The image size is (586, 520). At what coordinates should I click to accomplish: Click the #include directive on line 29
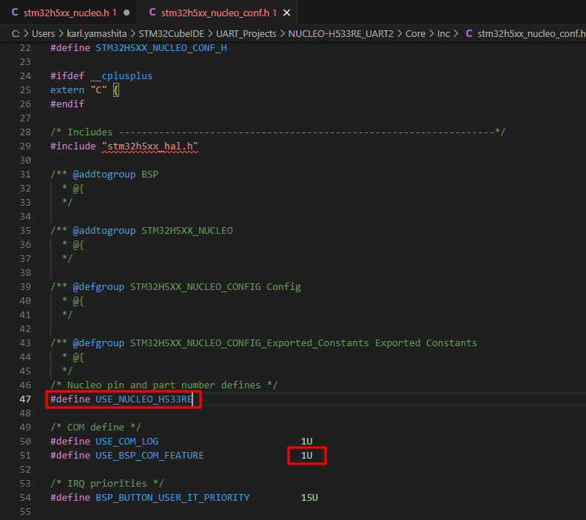[x=73, y=146]
